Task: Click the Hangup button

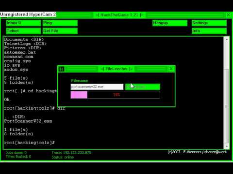Action: point(170,23)
